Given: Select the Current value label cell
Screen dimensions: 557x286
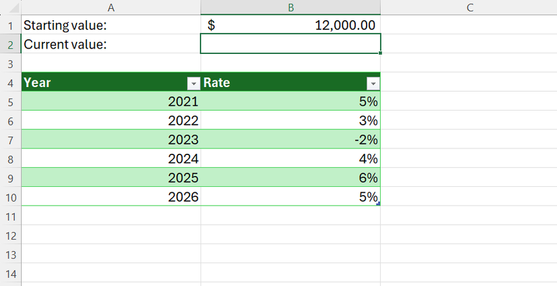Looking at the screenshot, I should pos(111,44).
